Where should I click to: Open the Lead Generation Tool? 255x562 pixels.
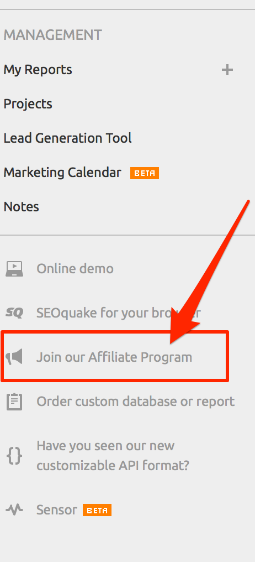pos(67,138)
